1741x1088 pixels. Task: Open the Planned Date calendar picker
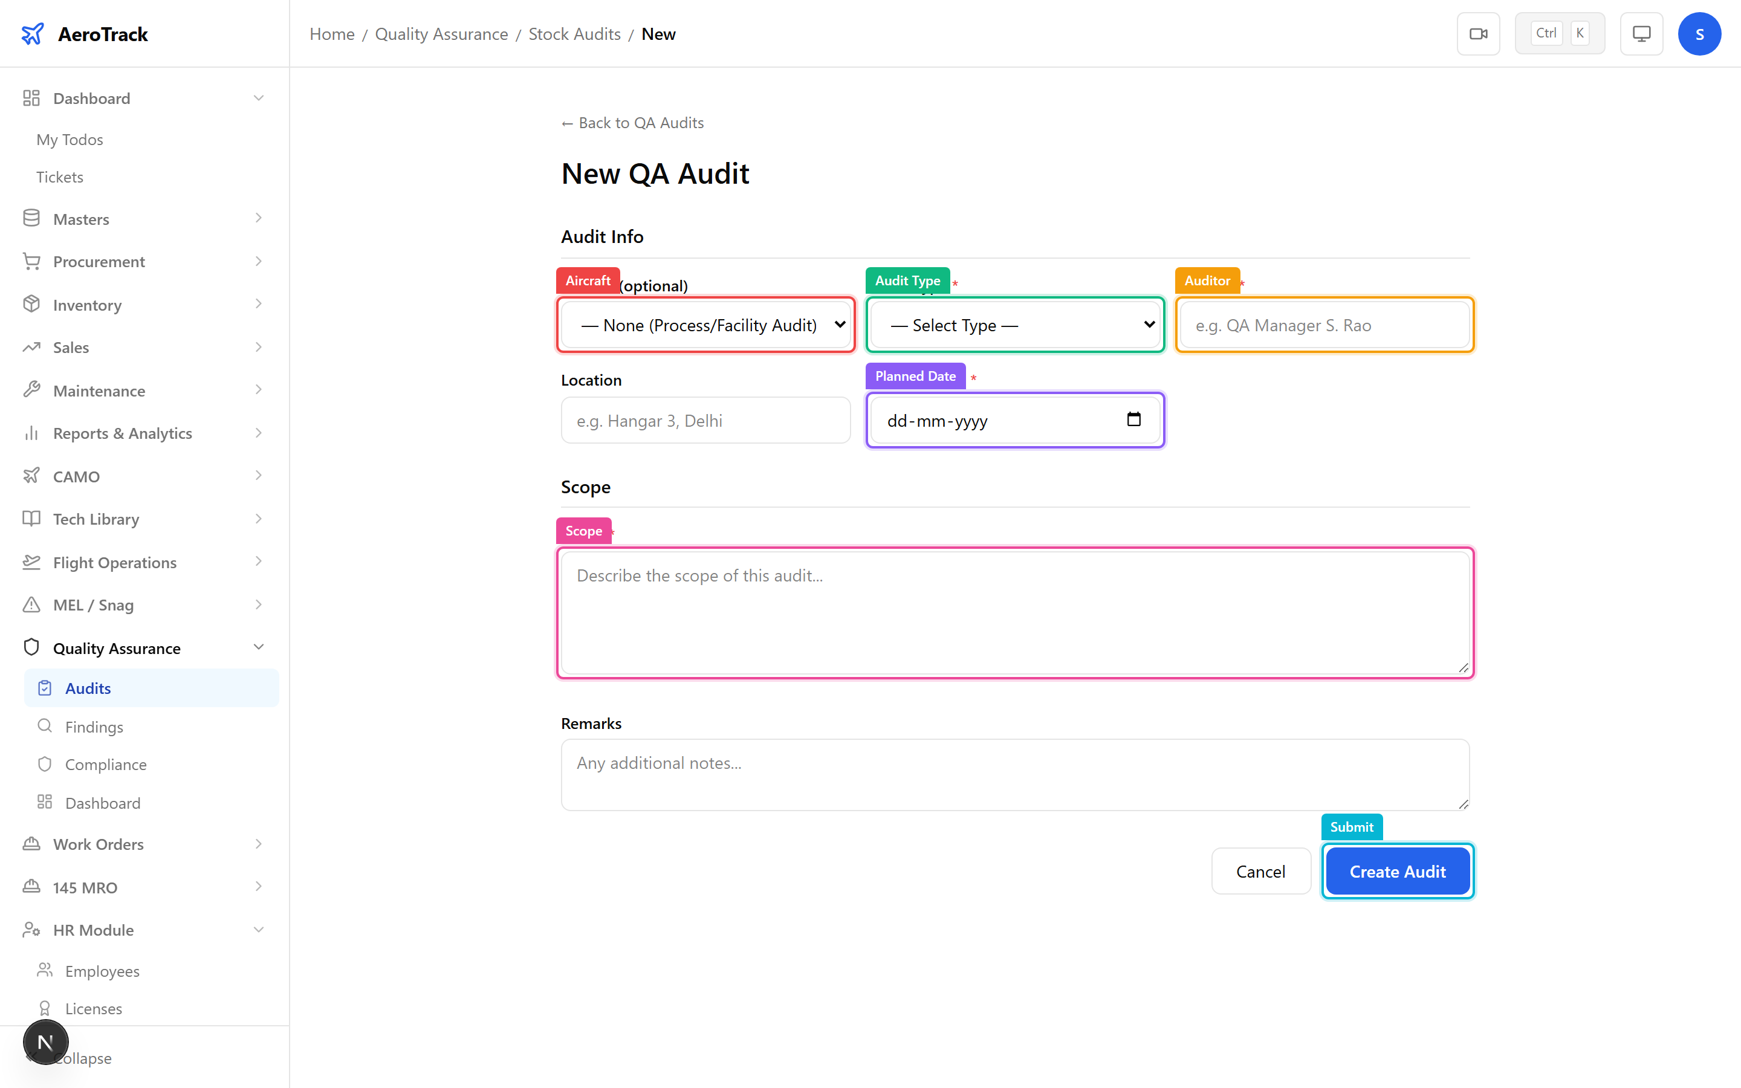1134,419
